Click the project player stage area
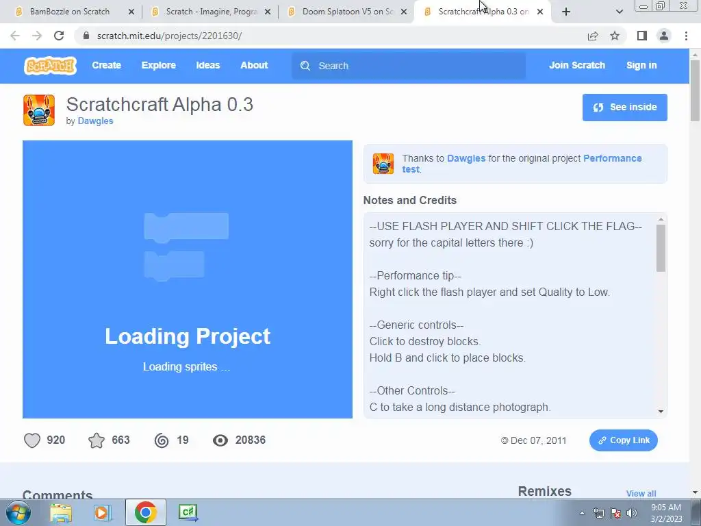 pyautogui.click(x=188, y=279)
